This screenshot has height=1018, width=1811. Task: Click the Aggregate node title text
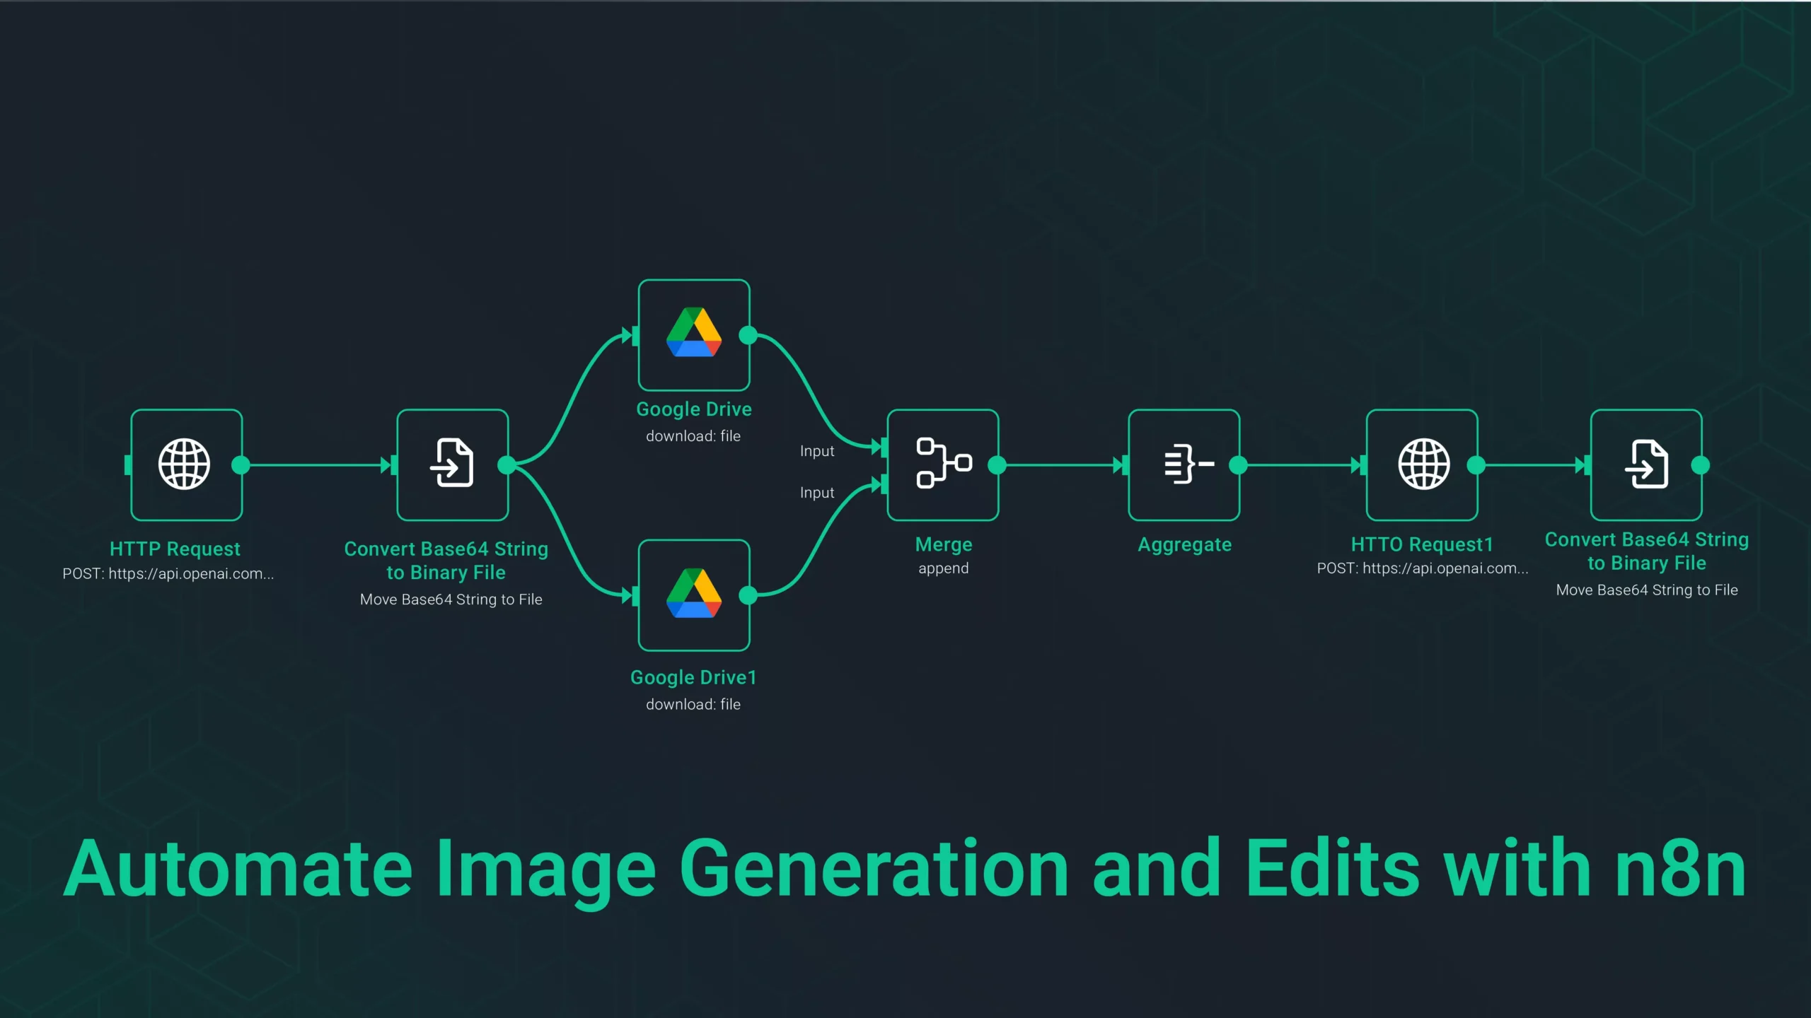point(1184,544)
